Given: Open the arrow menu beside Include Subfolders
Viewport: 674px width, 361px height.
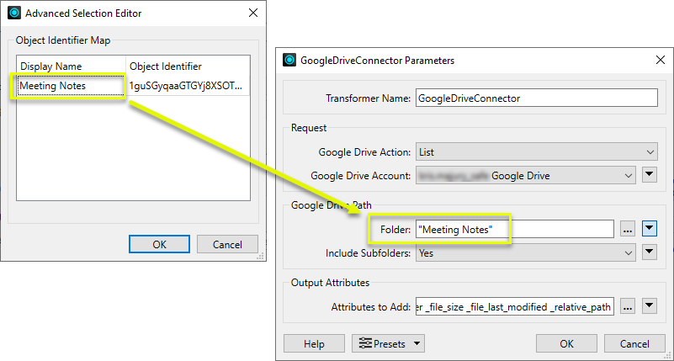Looking at the screenshot, I should [x=649, y=252].
